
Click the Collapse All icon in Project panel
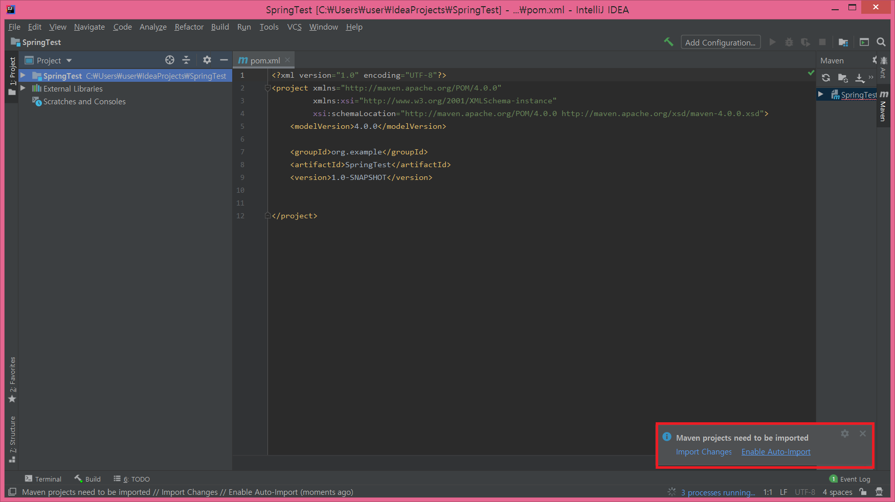tap(186, 60)
